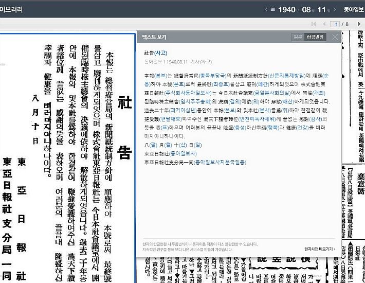Go to the previous newspaper page arrow
The image size is (365, 283).
[324, 24]
